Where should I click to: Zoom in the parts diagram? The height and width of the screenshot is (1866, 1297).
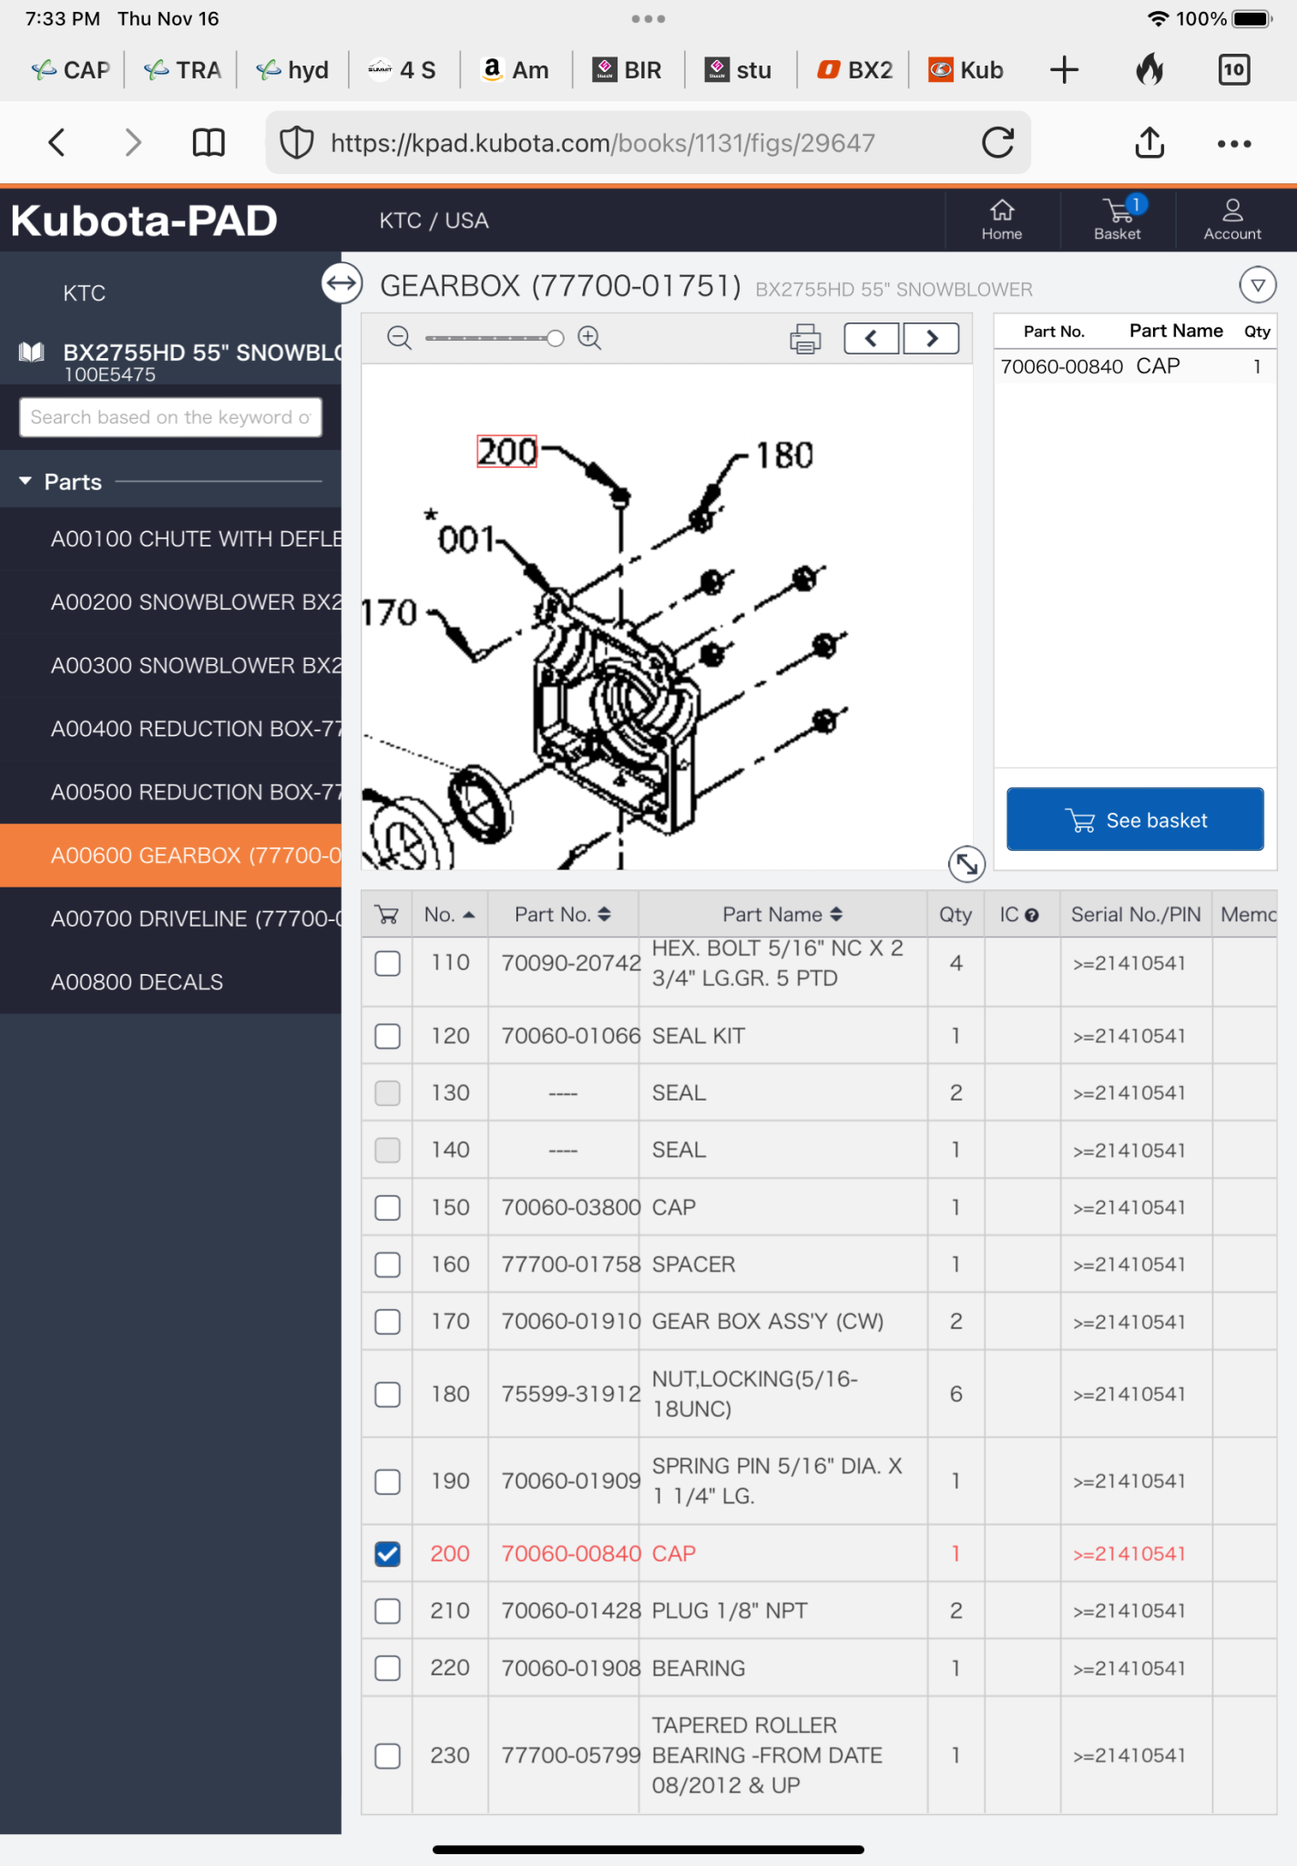(589, 338)
